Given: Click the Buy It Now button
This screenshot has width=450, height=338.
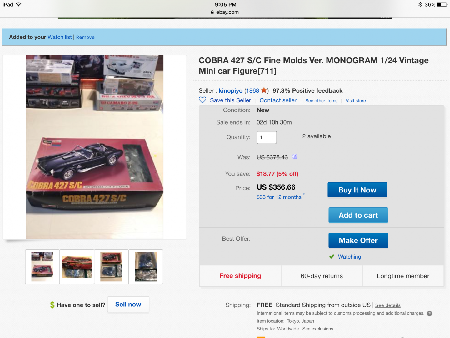Looking at the screenshot, I should click(x=357, y=190).
